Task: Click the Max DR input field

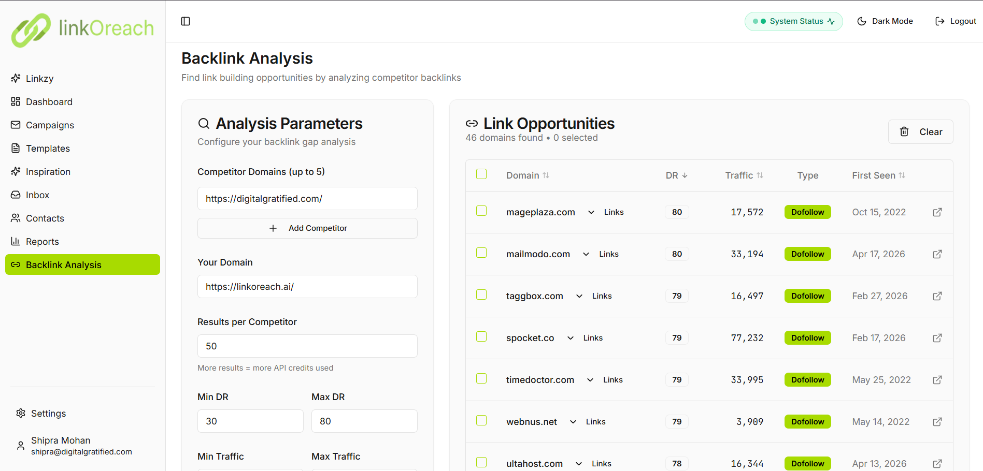Action: [364, 421]
